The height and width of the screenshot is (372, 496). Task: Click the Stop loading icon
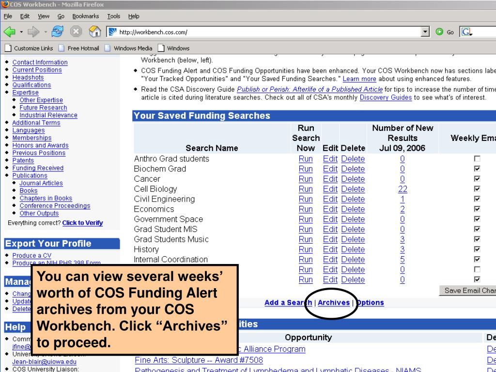(76, 31)
